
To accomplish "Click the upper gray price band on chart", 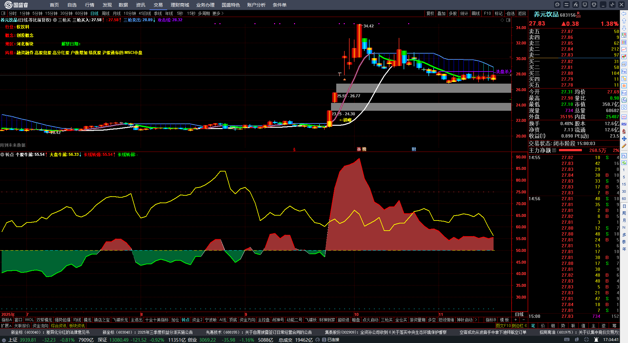I will tap(424, 88).
